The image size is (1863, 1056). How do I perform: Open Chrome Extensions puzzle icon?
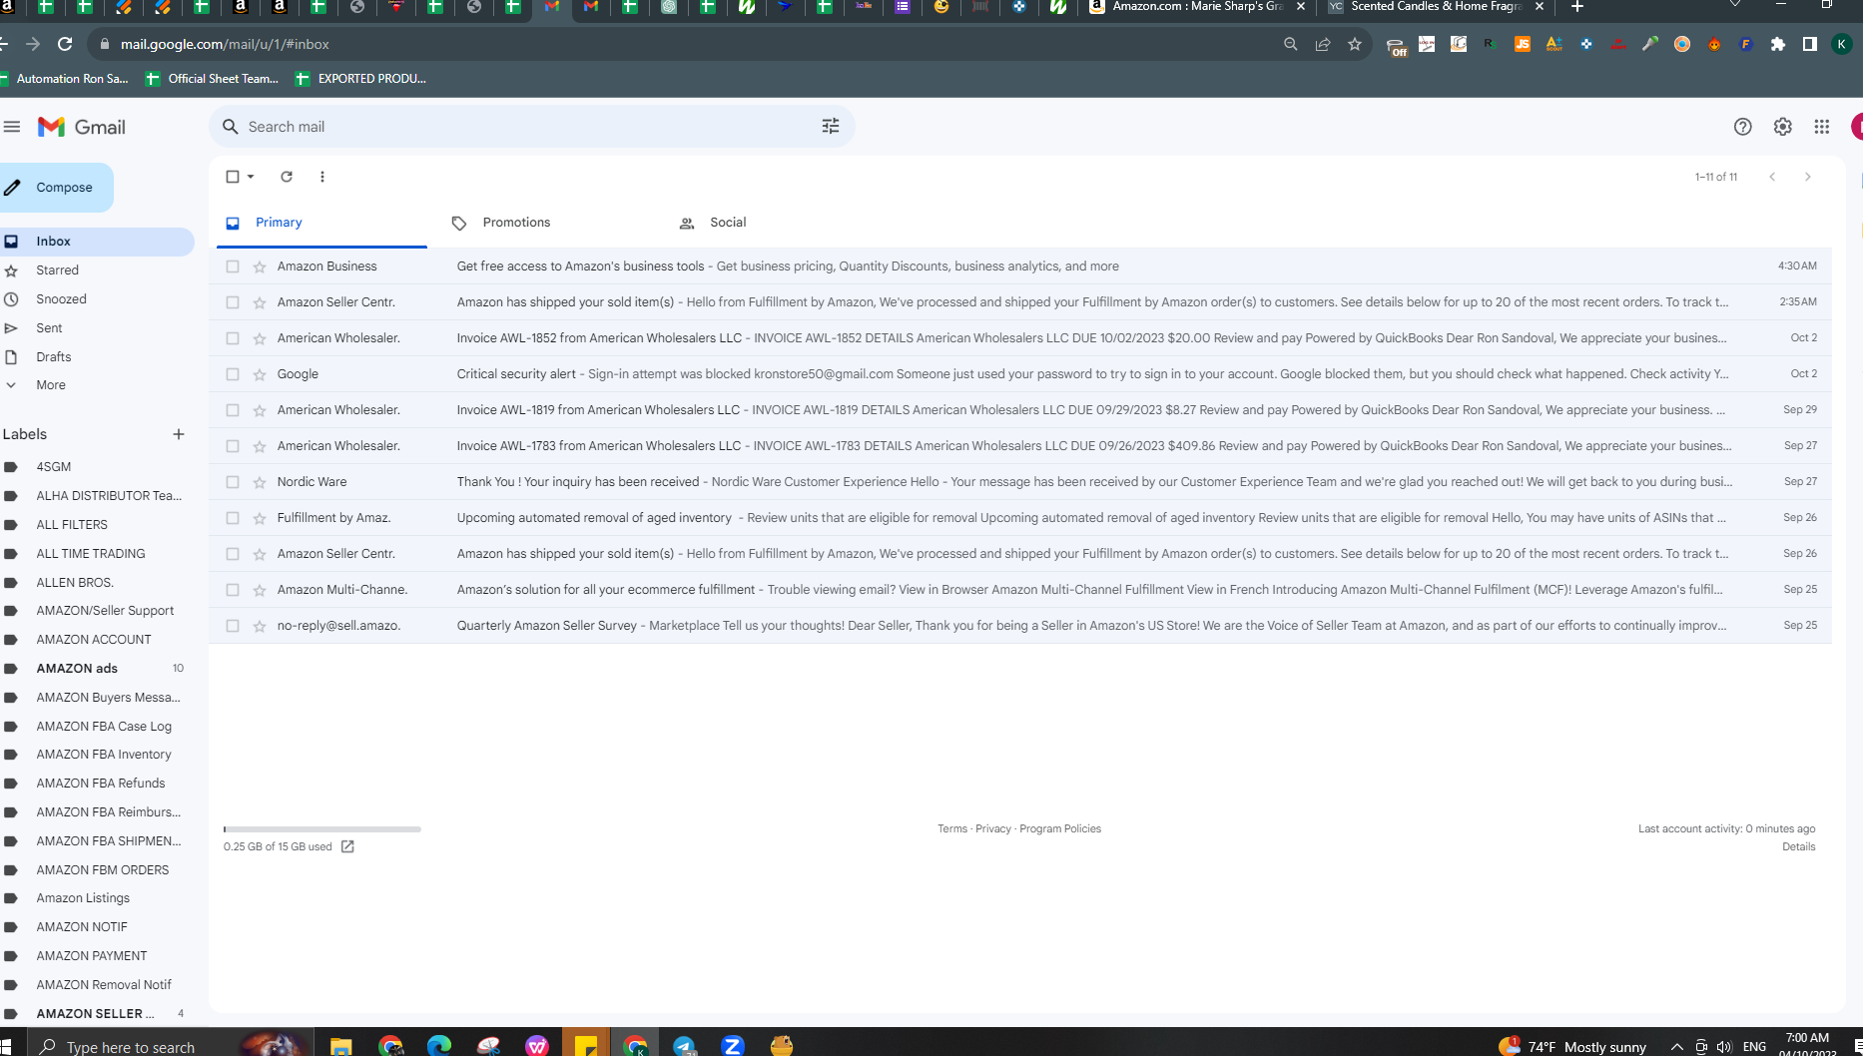(1778, 44)
